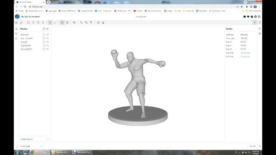Open a model file from device
Screen dimensions: 276x155
click(16, 22)
